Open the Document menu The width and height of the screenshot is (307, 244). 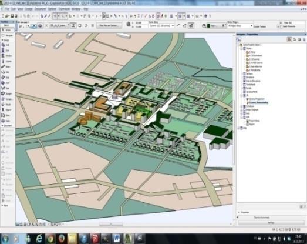[40, 9]
